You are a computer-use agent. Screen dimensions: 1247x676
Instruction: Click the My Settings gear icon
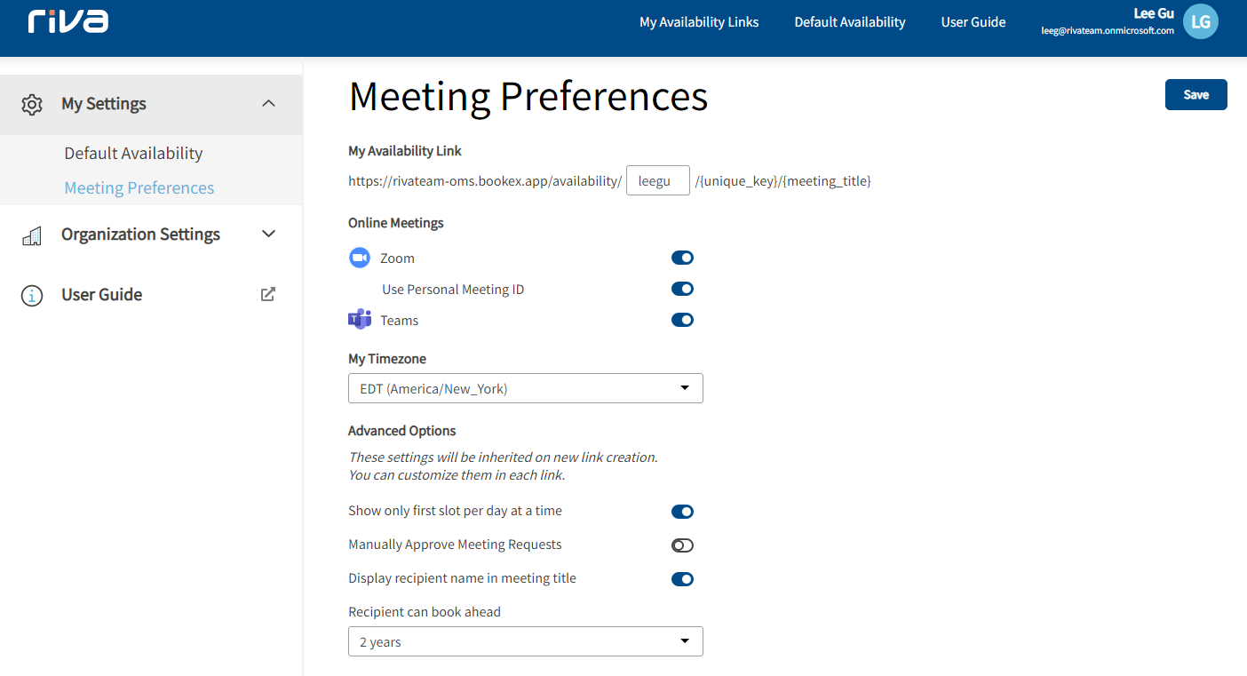pos(32,104)
